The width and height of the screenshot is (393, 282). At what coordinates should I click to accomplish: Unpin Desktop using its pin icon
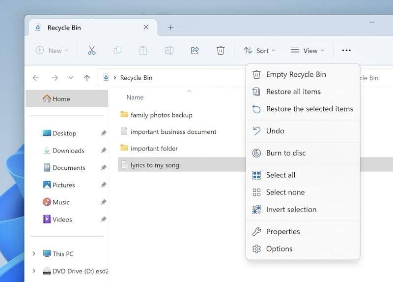coord(104,133)
